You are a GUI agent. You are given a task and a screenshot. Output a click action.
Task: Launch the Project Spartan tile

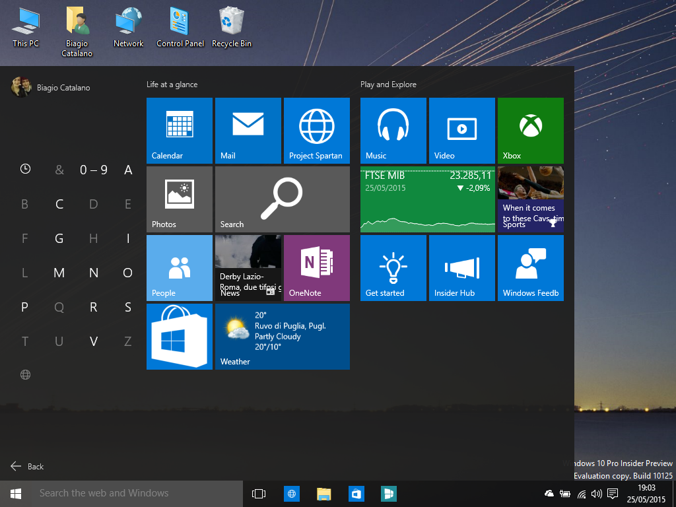click(x=316, y=131)
